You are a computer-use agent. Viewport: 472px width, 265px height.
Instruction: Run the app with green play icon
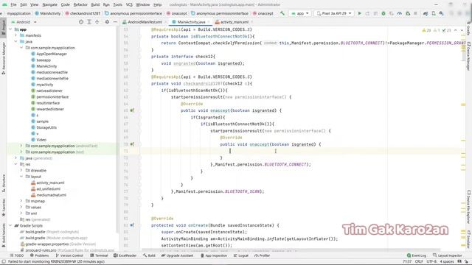(359, 13)
